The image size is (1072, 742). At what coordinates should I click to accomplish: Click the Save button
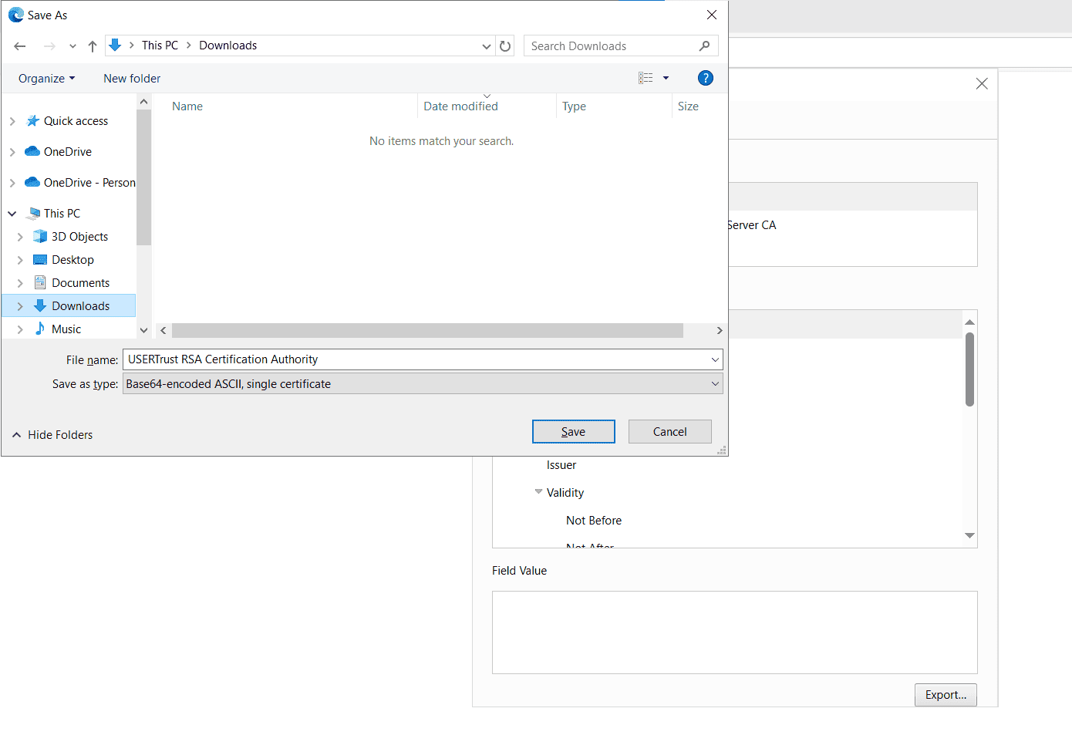coord(573,431)
